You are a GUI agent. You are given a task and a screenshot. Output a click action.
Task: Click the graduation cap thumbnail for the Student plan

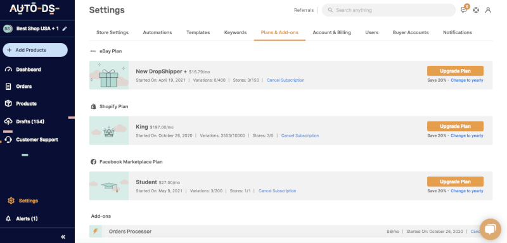109,186
